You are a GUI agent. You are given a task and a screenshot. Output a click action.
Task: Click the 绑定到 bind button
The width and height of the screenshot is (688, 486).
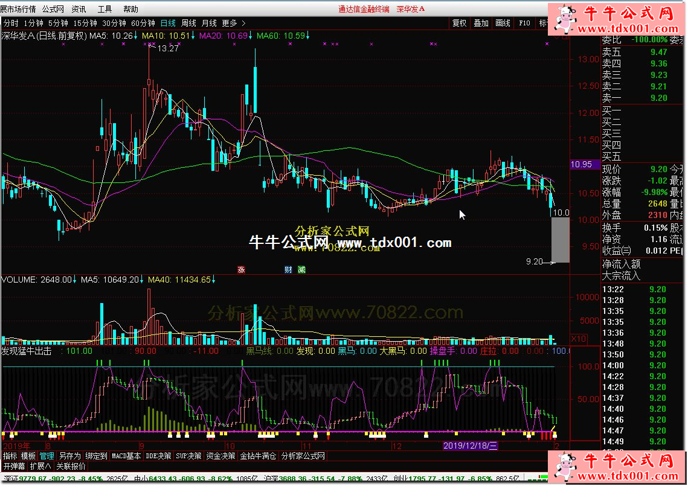[x=97, y=456]
